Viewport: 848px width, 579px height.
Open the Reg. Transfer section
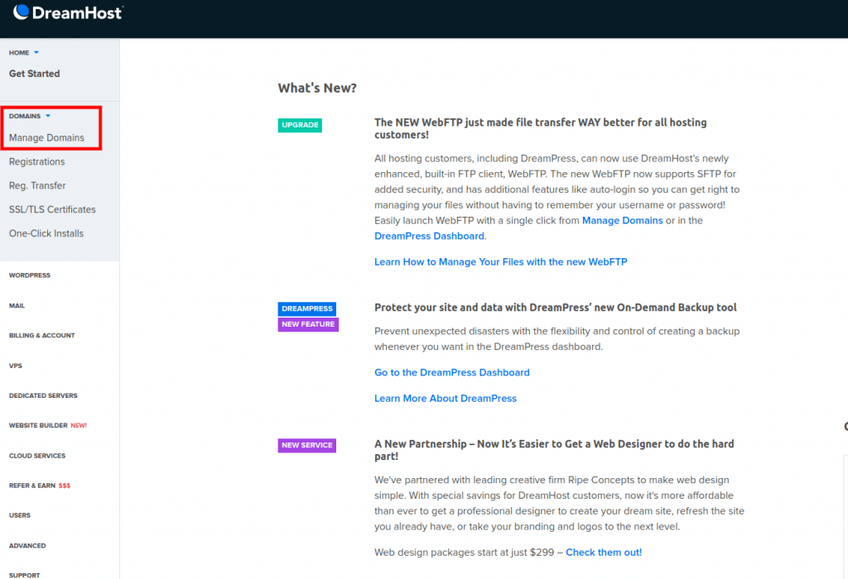point(36,185)
